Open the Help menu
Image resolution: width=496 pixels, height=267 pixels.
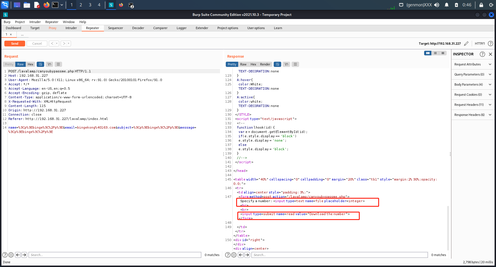(x=83, y=22)
